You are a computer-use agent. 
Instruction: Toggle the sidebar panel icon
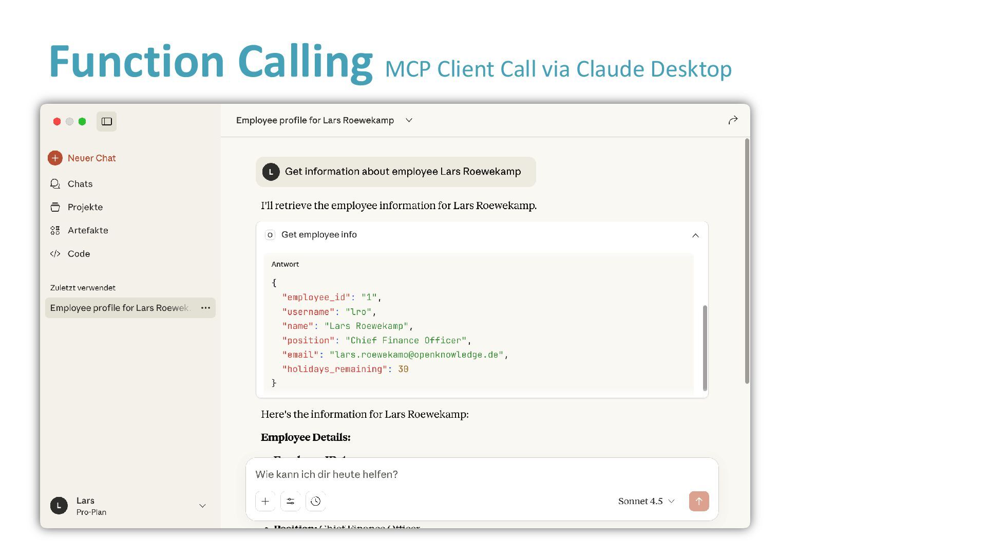(107, 122)
